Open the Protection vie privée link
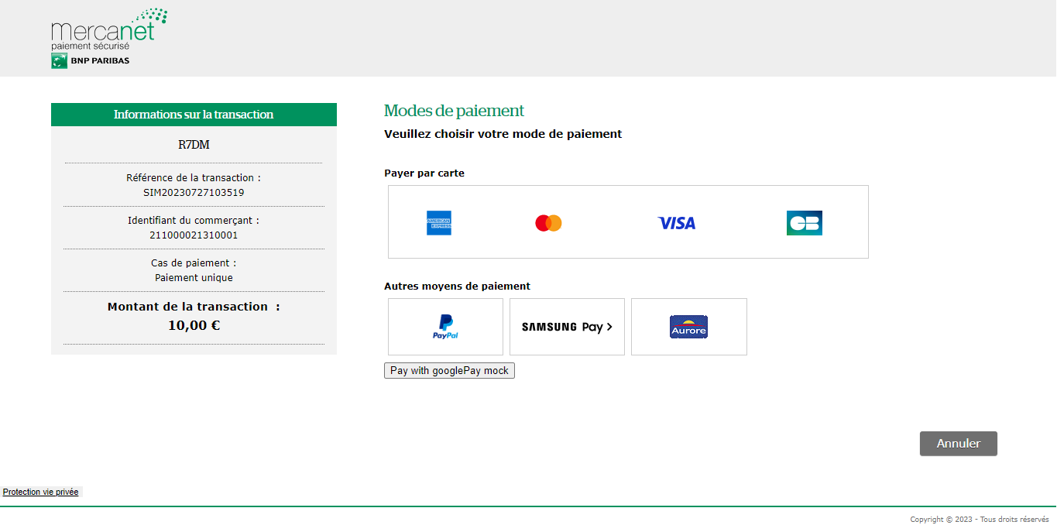This screenshot has width=1057, height=532. (x=40, y=492)
